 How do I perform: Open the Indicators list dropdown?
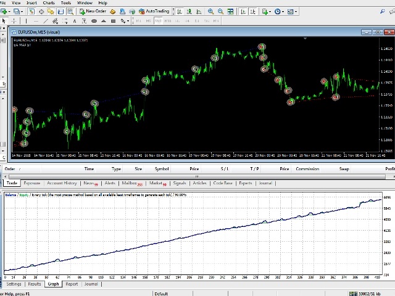coord(270,11)
